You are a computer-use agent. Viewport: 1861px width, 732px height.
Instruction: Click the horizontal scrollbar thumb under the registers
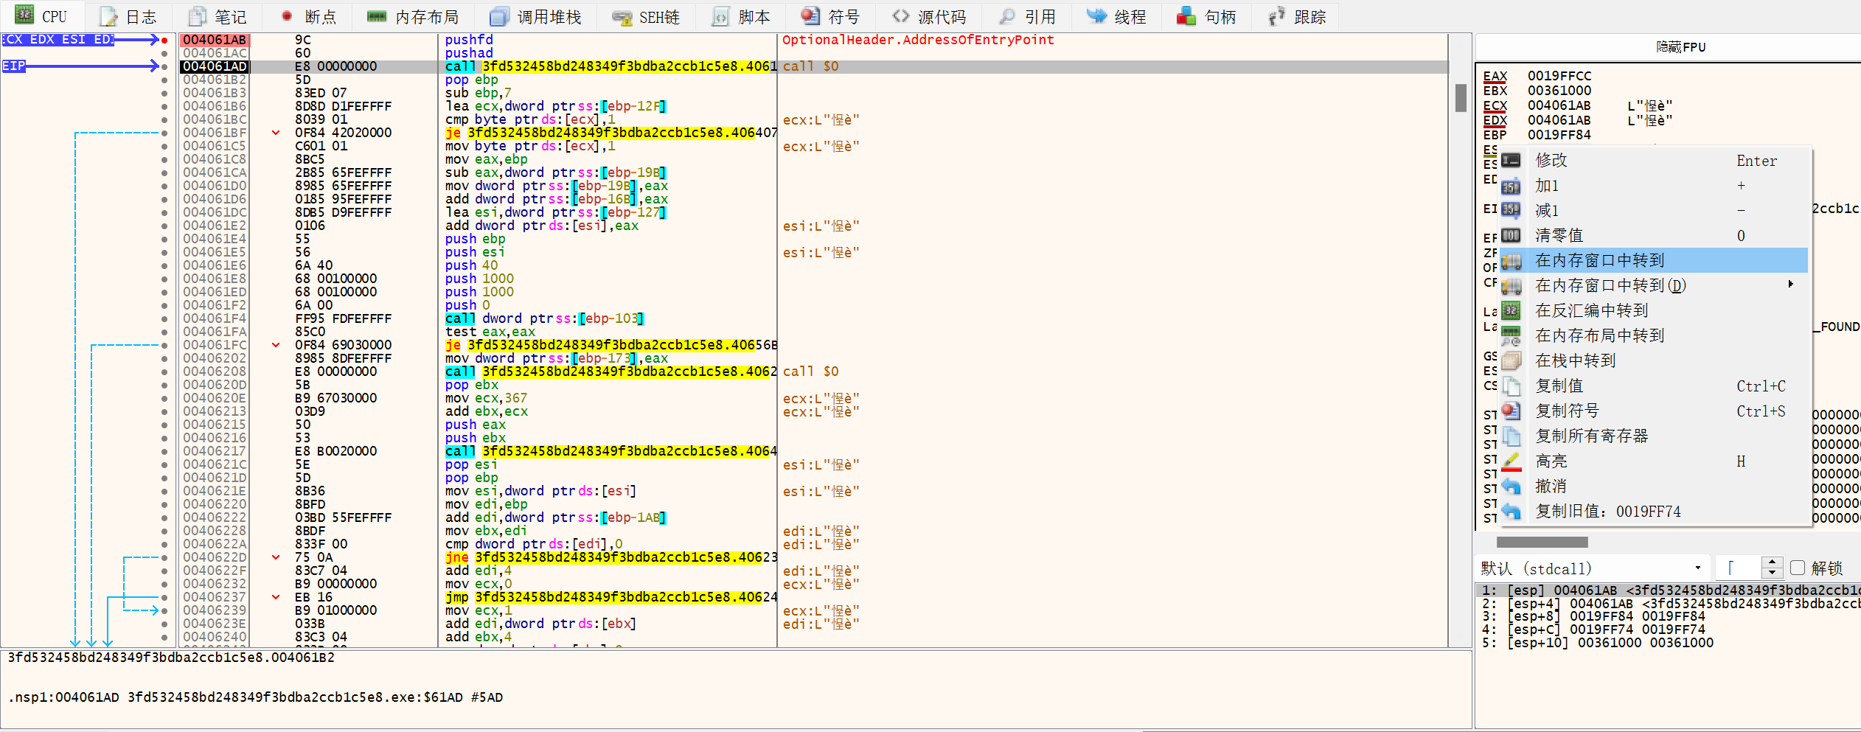coord(1542,542)
